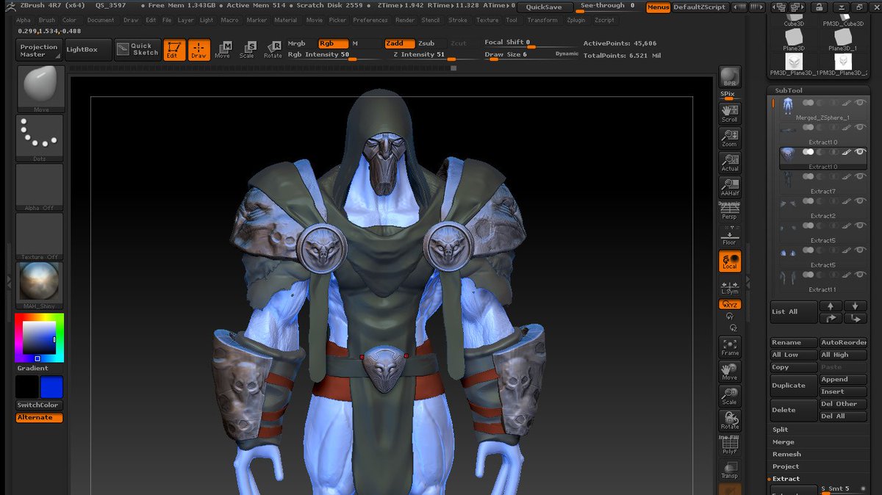Toggle Rgb paint mode
Screen dimensions: 882x495
[334, 43]
